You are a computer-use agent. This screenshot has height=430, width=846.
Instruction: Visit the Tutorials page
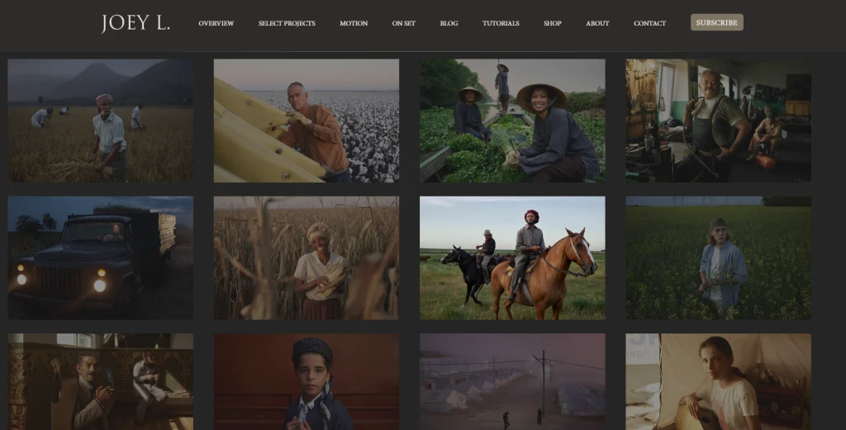pyautogui.click(x=501, y=23)
